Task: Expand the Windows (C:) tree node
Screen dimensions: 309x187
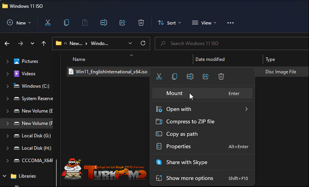Action: click(x=7, y=86)
